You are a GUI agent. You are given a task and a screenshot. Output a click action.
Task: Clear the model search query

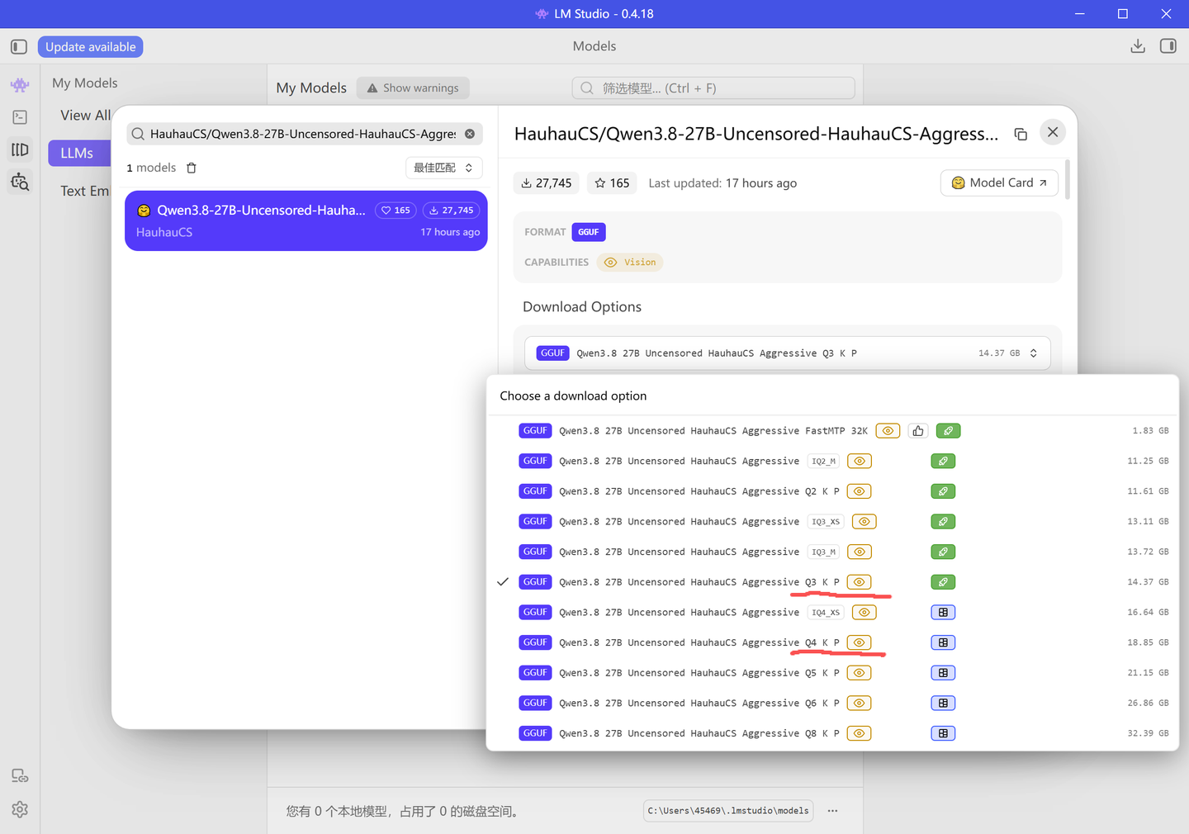[x=470, y=134]
